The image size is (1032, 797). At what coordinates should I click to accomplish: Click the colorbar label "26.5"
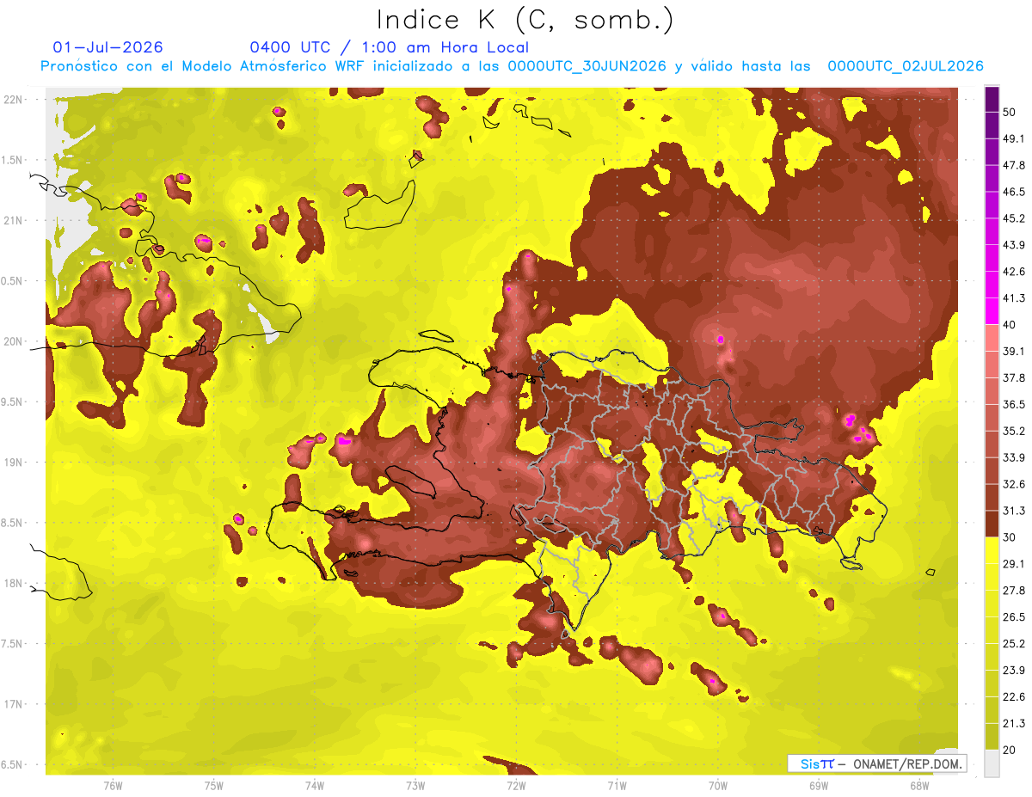coord(1014,617)
